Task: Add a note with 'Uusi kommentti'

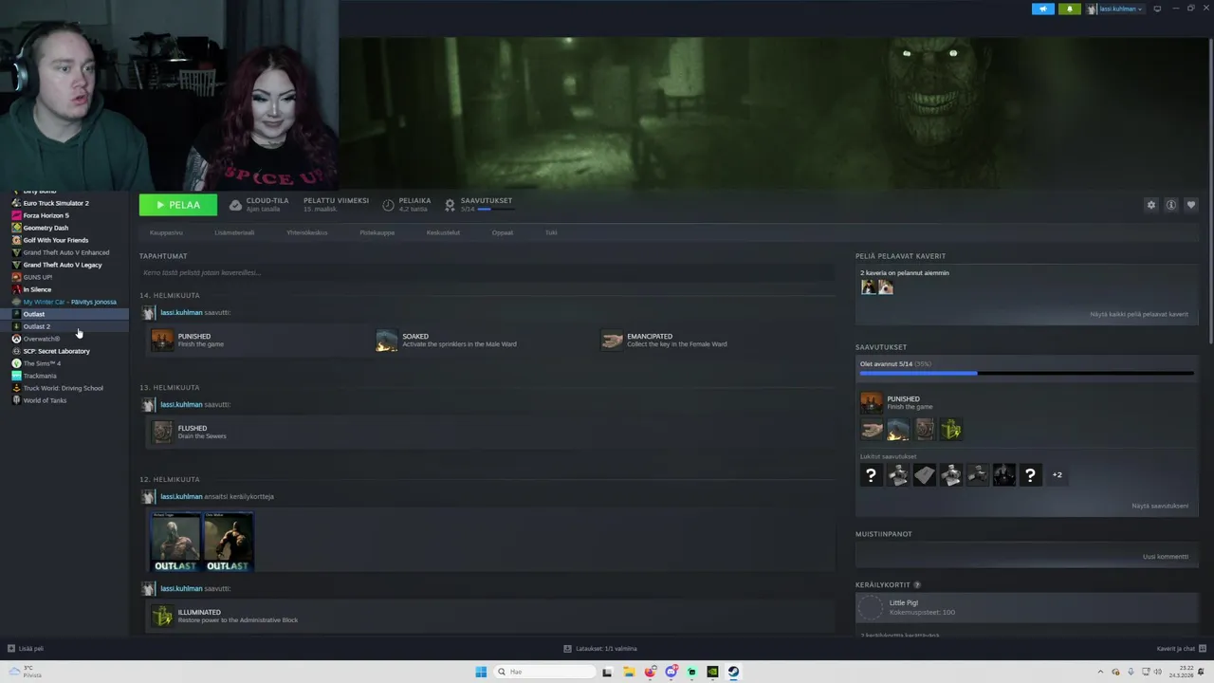Action: click(x=1166, y=557)
